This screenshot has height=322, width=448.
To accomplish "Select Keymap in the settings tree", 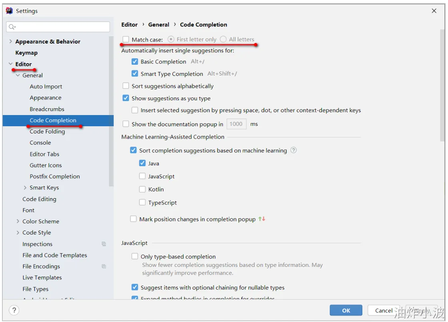I will point(26,53).
